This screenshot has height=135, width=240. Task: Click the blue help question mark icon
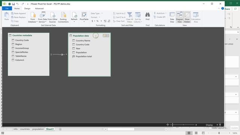click(x=222, y=8)
